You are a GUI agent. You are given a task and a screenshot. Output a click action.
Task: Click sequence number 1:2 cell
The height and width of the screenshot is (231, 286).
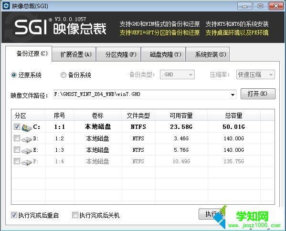[x=60, y=138]
